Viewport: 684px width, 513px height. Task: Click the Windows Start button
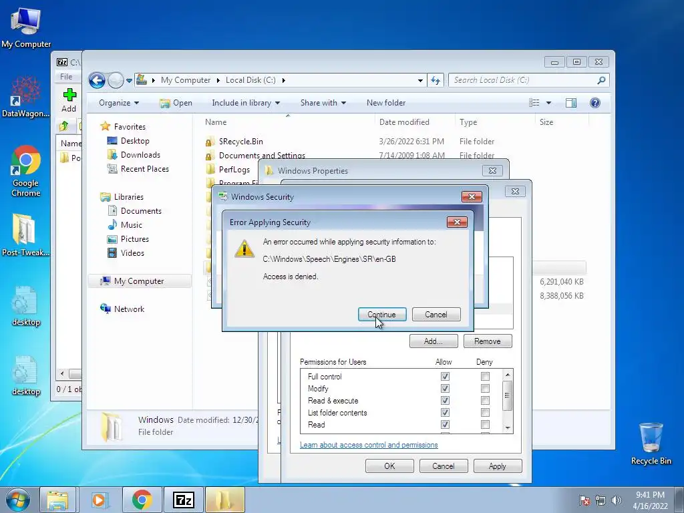pyautogui.click(x=18, y=500)
